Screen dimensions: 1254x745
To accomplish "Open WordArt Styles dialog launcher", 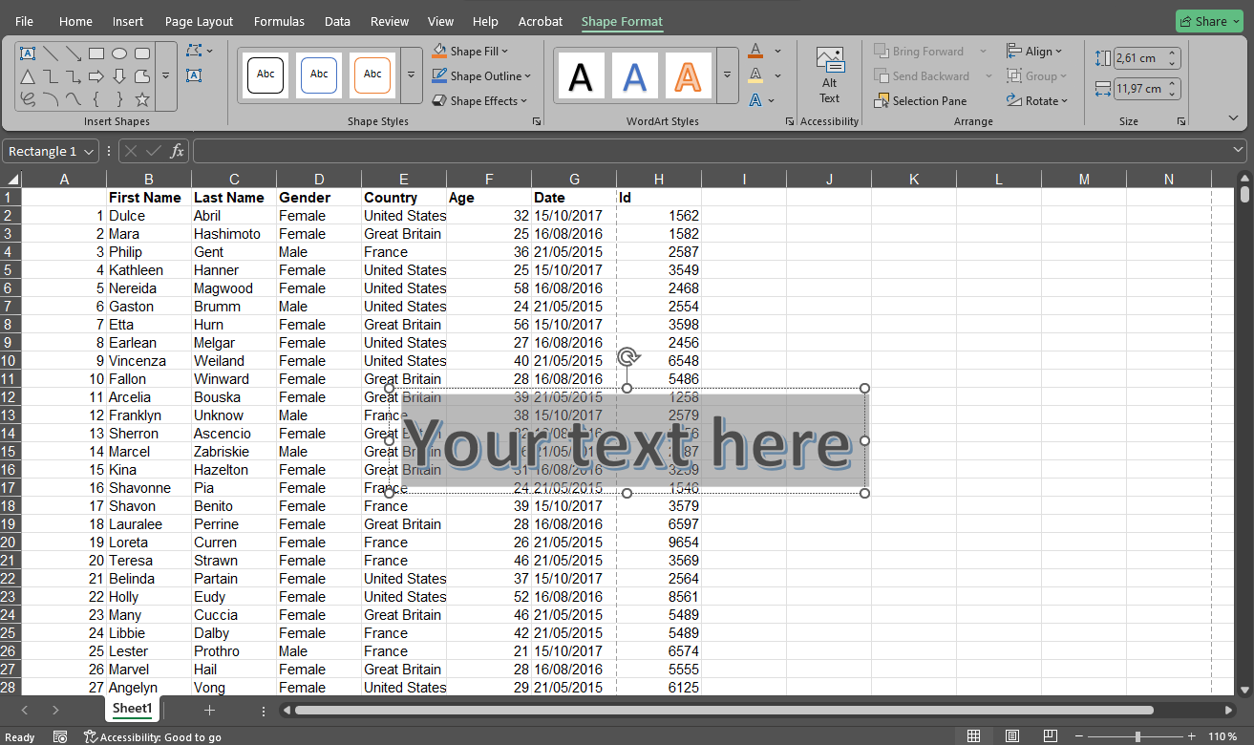I will tap(790, 121).
